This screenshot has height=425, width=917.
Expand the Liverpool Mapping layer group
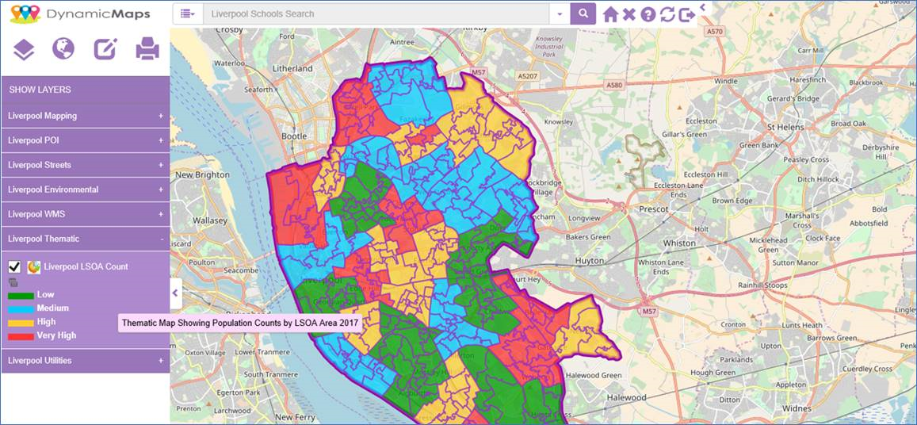tap(86, 116)
